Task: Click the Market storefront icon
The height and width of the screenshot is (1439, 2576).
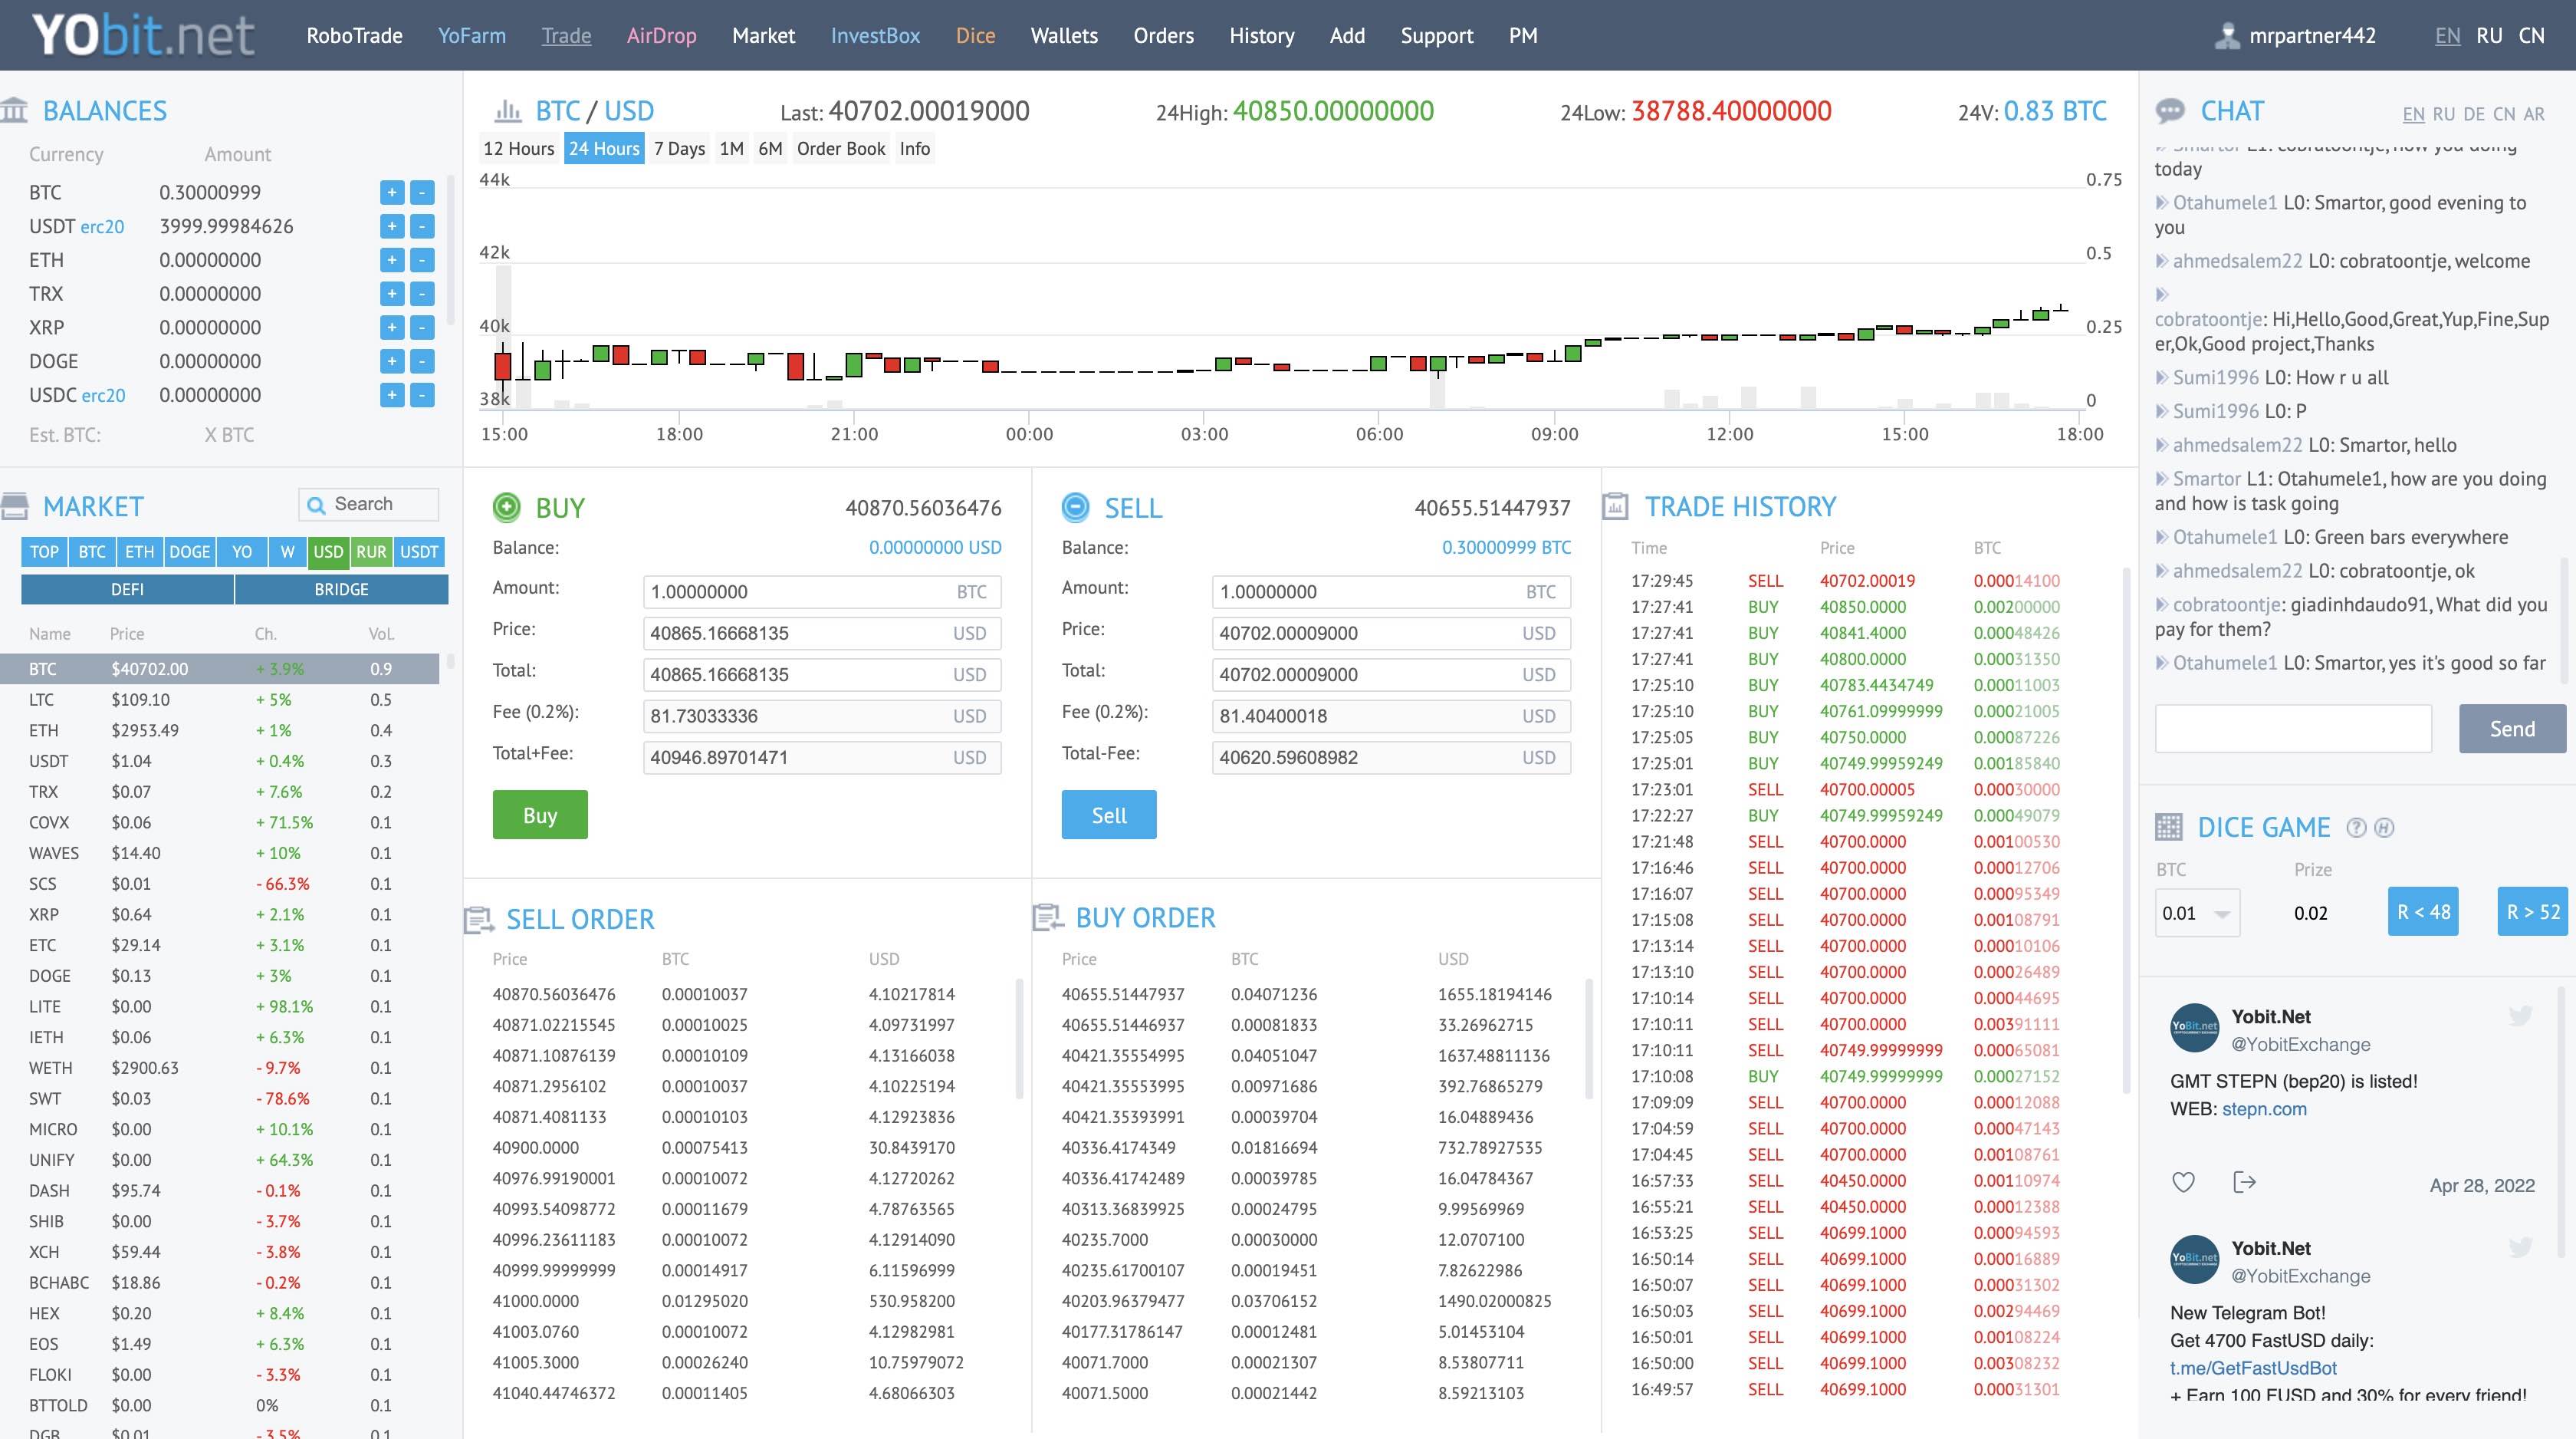Action: pyautogui.click(x=14, y=506)
